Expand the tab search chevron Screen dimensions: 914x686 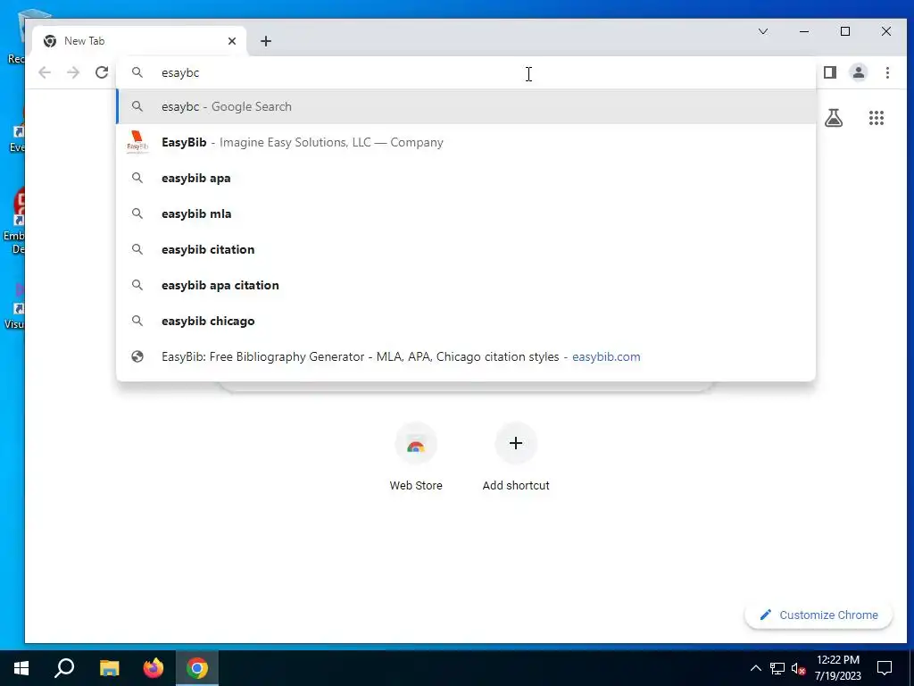pyautogui.click(x=763, y=31)
